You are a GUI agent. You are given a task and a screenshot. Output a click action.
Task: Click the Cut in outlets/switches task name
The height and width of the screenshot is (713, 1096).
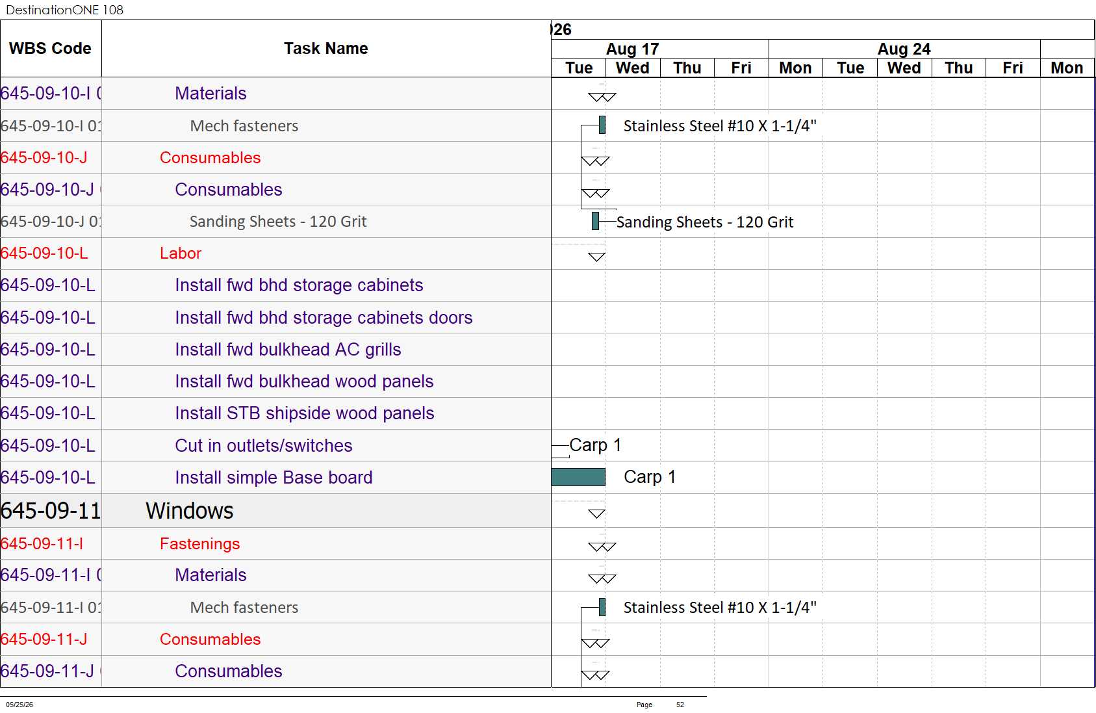[x=264, y=446]
